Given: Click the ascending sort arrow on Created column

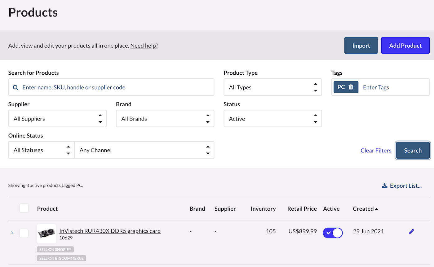Looking at the screenshot, I should point(377,208).
